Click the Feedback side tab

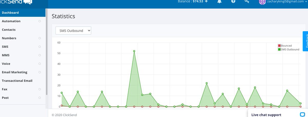(305, 41)
